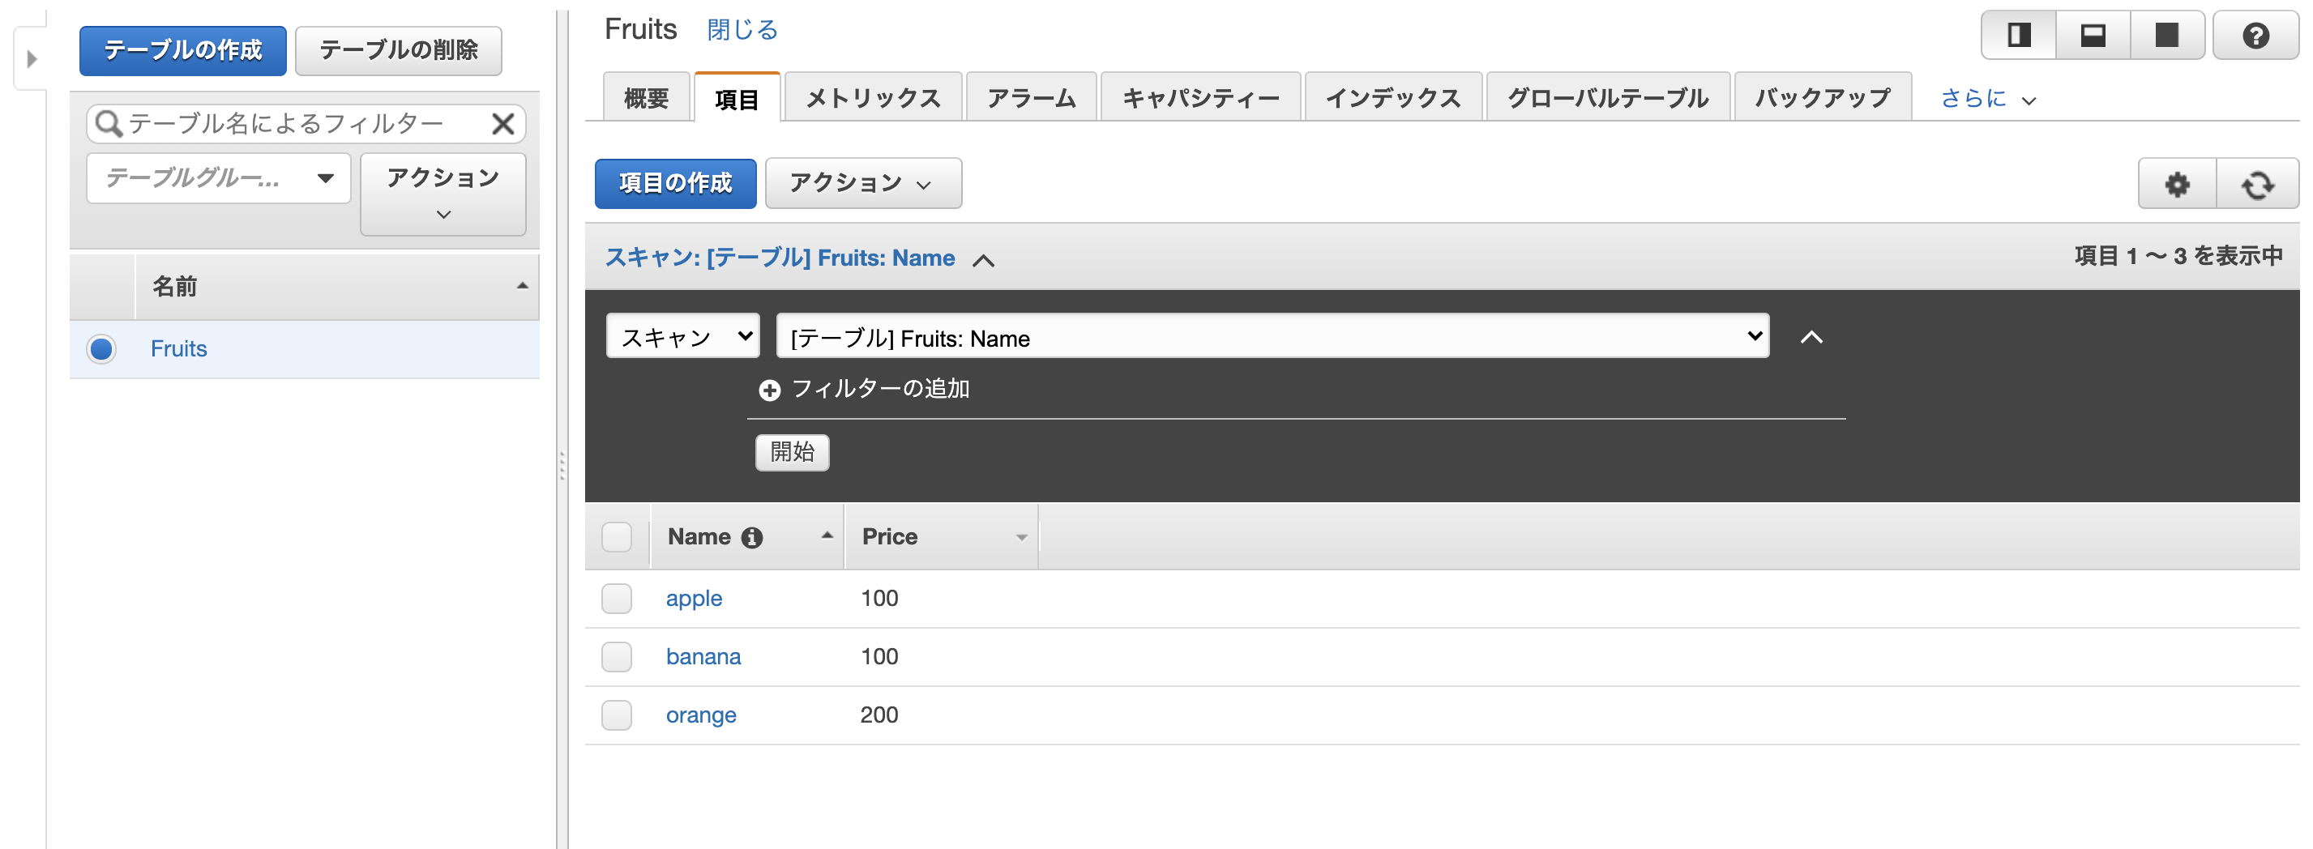
Task: Switch to the グローバルテーブル tab
Action: [x=1607, y=98]
